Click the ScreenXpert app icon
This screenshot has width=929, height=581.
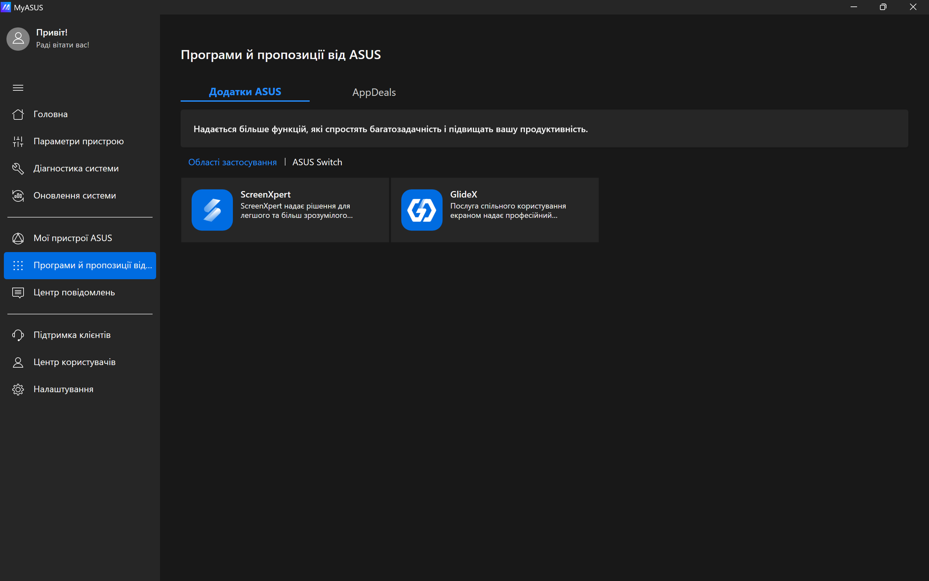point(212,210)
